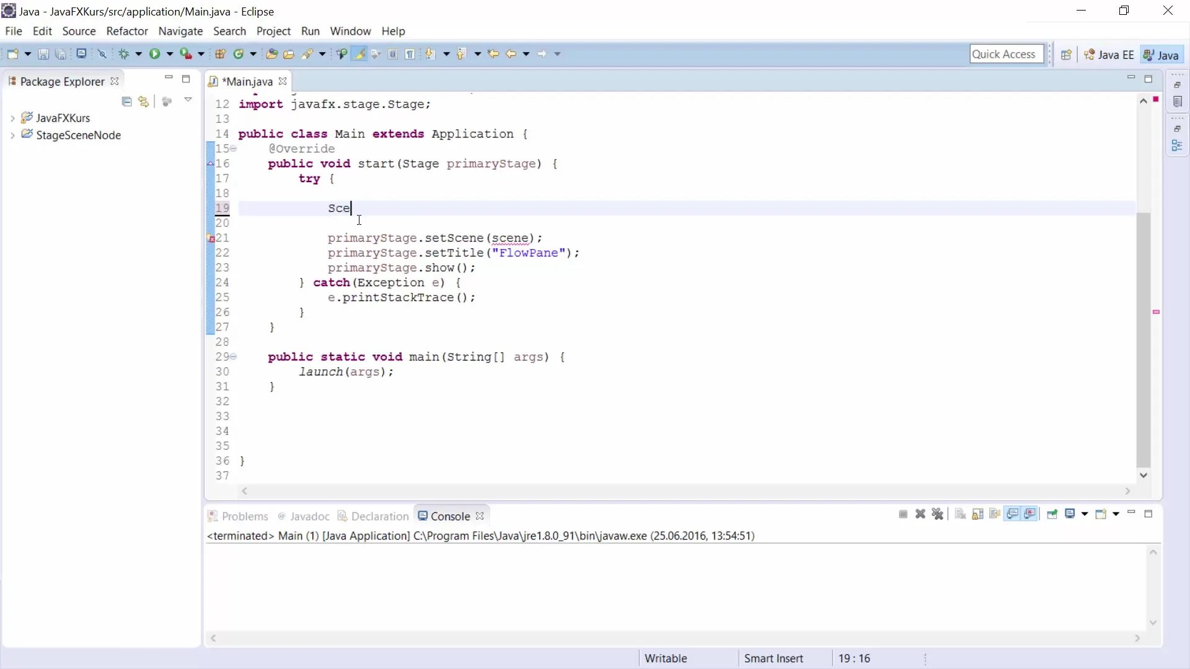Maximize the editor area
Viewport: 1190px width, 669px height.
(1148, 79)
